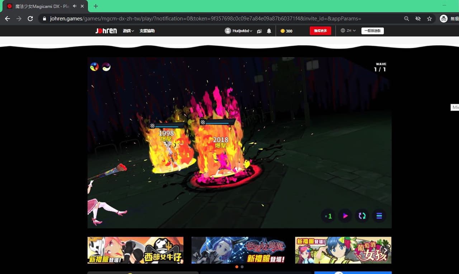Image resolution: width=459 pixels, height=274 pixels.
Task: Open the notifications bell
Action: (269, 31)
